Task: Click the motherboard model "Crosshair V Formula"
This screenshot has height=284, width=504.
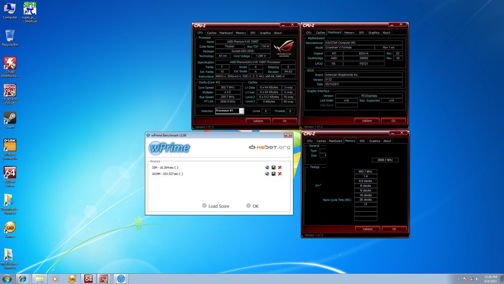Action: pyautogui.click(x=349, y=47)
